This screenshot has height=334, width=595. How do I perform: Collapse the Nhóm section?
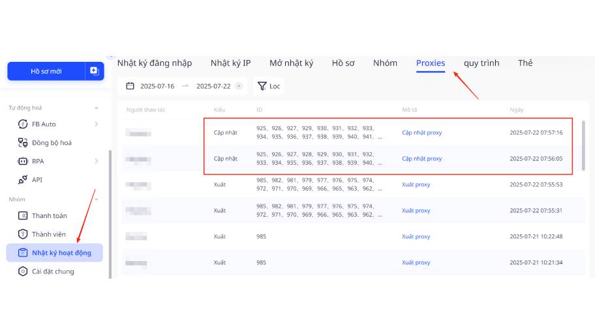(97, 200)
